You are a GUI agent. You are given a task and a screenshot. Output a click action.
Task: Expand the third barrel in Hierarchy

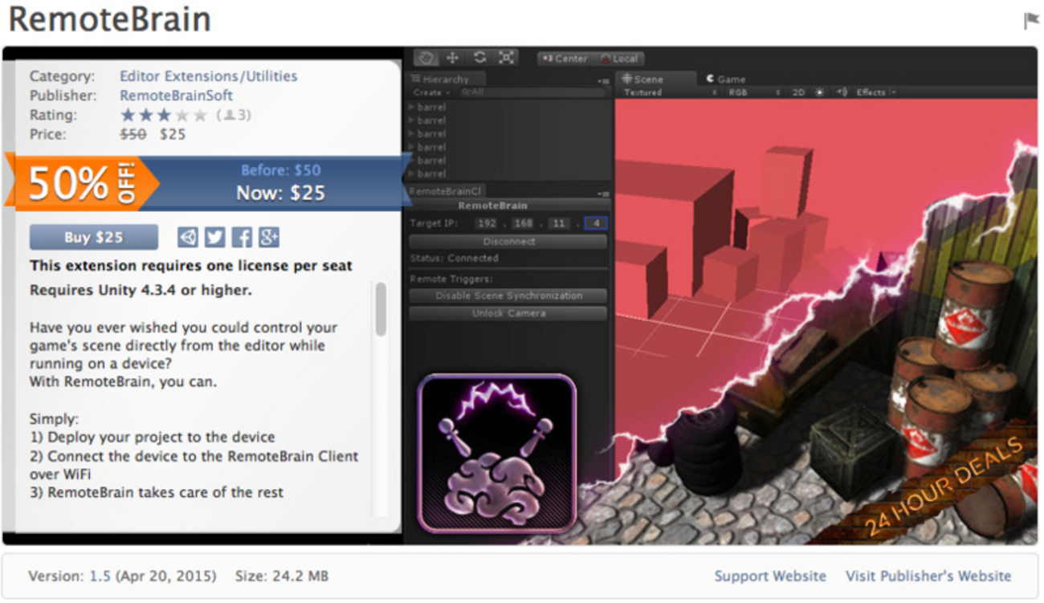412,133
